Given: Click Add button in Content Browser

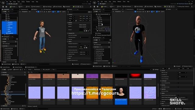Looking at the screenshot, I should click(4, 69).
